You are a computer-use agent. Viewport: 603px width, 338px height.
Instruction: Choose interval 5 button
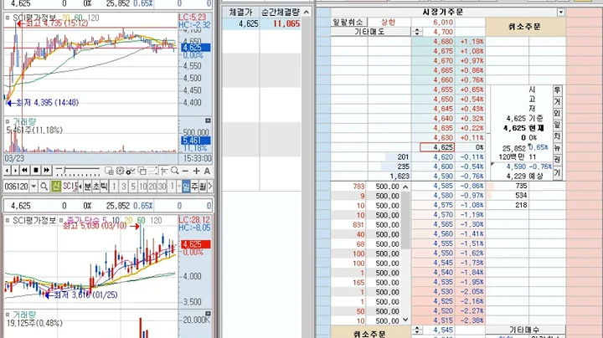pos(133,187)
